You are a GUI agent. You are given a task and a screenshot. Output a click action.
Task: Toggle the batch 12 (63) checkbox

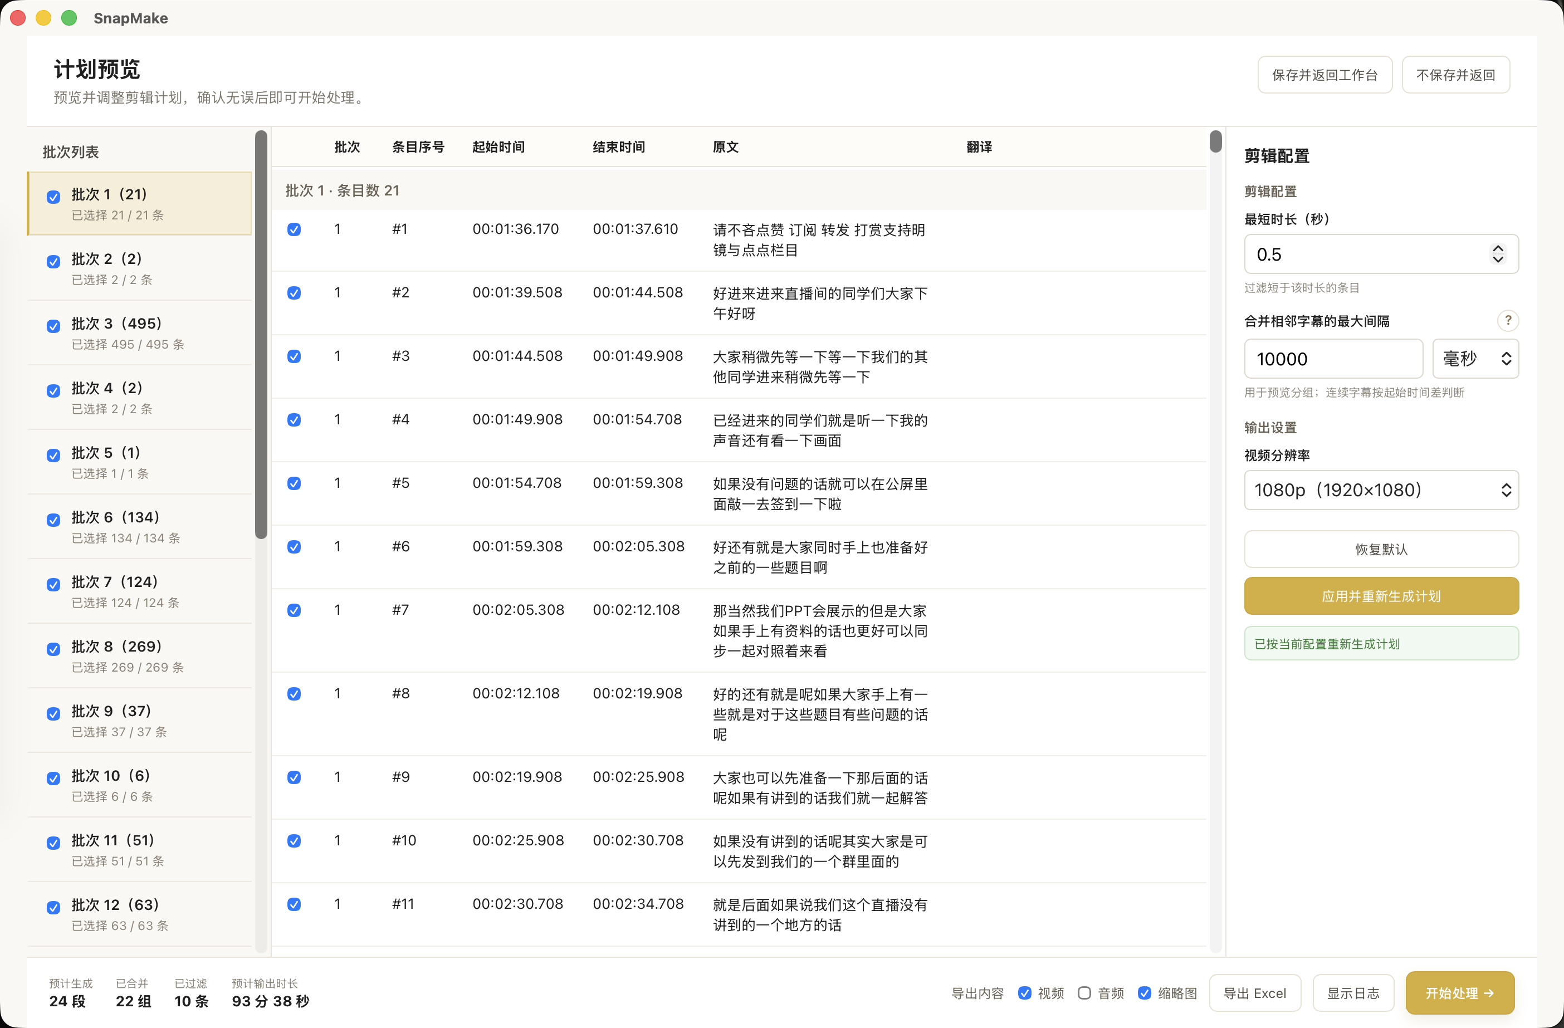54,908
